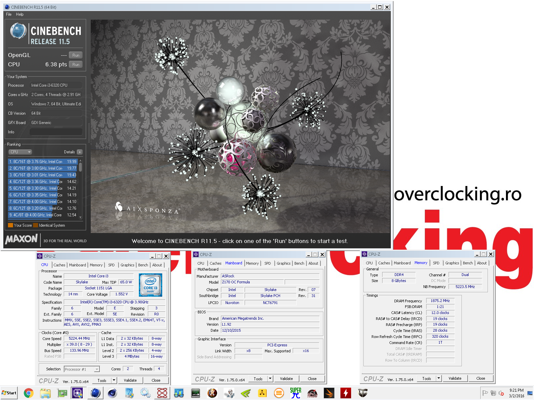534x400 pixels.
Task: Switch to Caches tab in the CPU-tab CPU-Z window
Action: click(59, 265)
